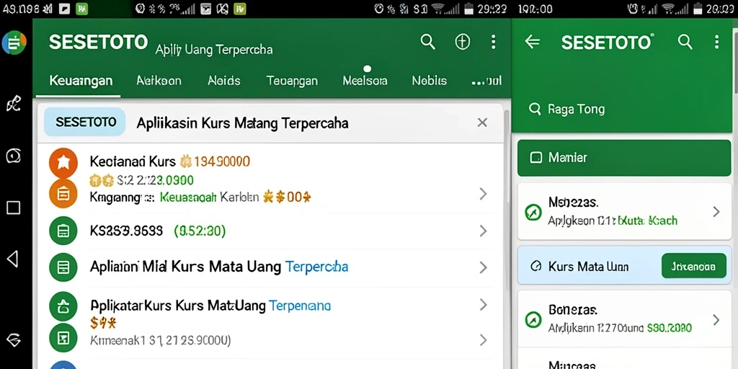Open the colorful app icon in sidebar
The height and width of the screenshot is (369, 738).
point(14,43)
